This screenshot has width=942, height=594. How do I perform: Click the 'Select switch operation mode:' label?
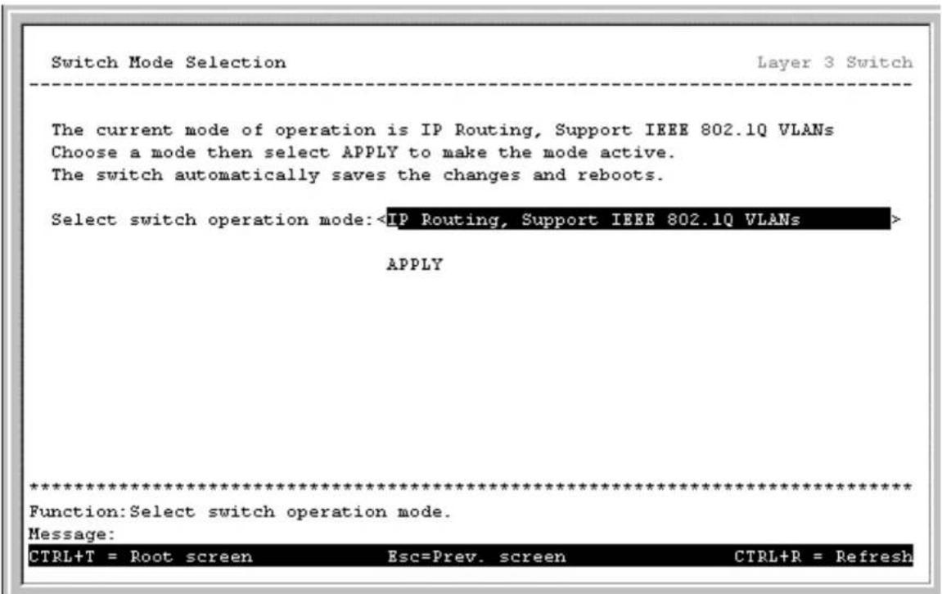[213, 220]
